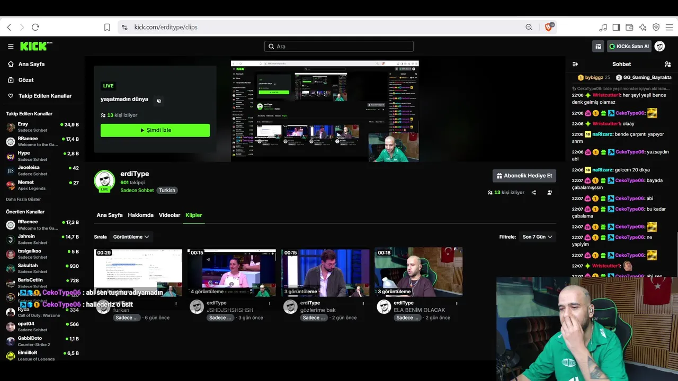The width and height of the screenshot is (678, 381).
Task: Open site settings icon beside the URL
Action: [124, 27]
